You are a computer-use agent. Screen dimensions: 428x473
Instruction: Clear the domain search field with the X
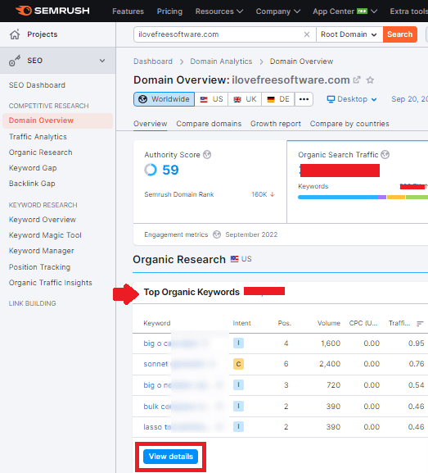point(307,34)
